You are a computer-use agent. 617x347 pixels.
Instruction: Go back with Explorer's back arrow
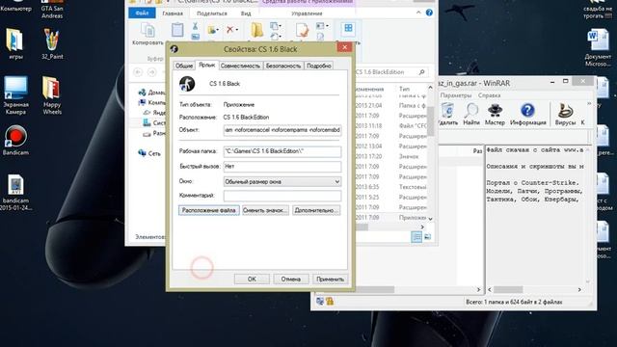click(x=137, y=72)
